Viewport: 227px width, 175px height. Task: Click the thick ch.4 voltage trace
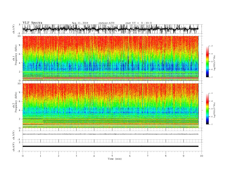coord(110,146)
